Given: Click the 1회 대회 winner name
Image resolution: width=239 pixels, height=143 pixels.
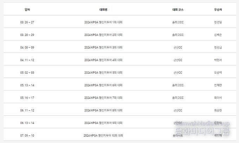Looking at the screenshot, I should (x=218, y=22).
